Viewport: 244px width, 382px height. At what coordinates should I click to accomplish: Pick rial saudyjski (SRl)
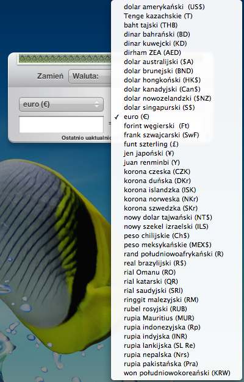click(x=176, y=290)
